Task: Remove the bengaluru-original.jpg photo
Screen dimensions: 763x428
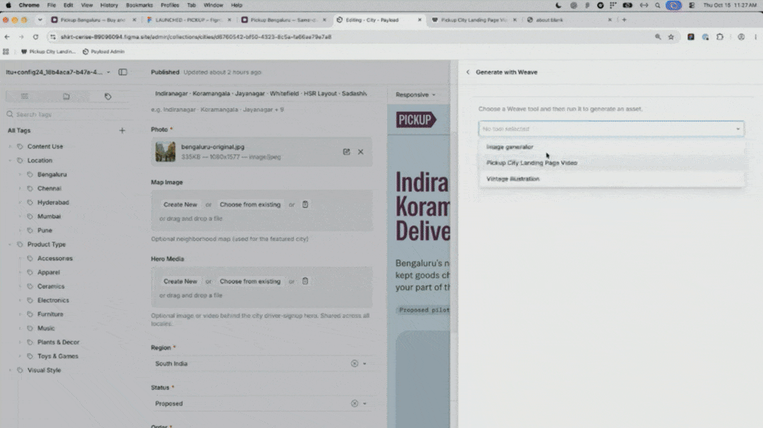Action: 360,152
